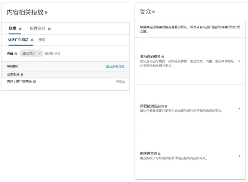This screenshot has height=182, width=248.
Task: Expand 再营销浏览定向 chevron arrow
Action: 239,109
